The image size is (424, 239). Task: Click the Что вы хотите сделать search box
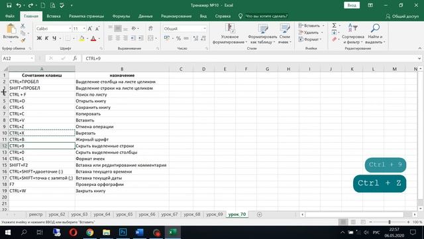[266, 16]
